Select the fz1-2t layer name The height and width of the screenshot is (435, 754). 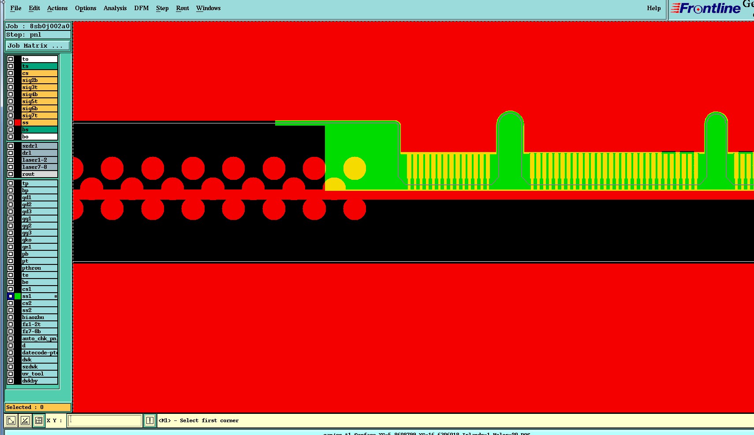coord(40,324)
